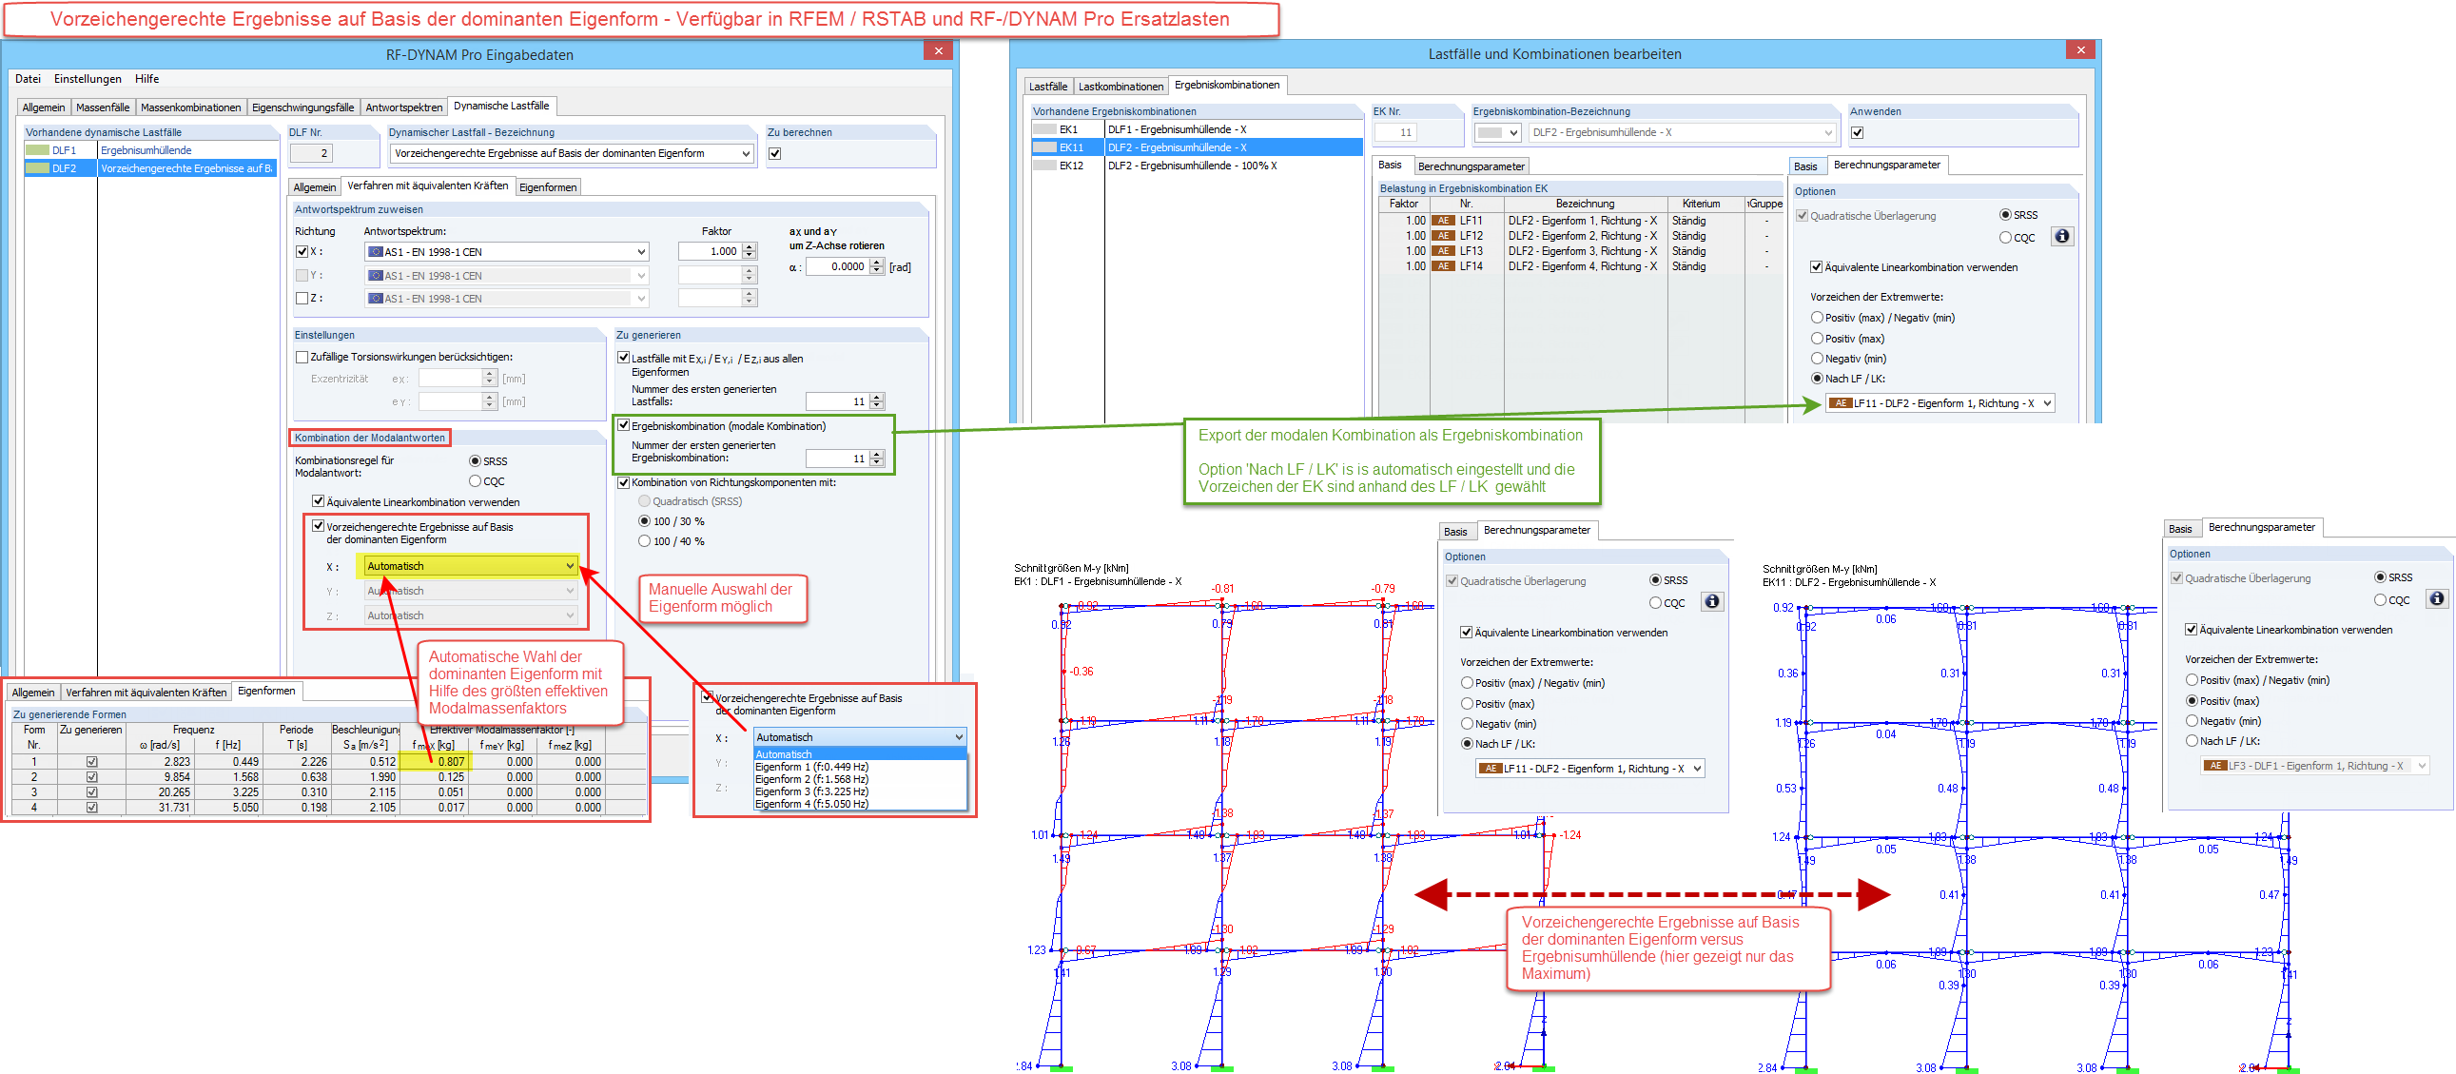Choose Eigenform 1 (f: 0.449 Hz) from list

click(811, 767)
